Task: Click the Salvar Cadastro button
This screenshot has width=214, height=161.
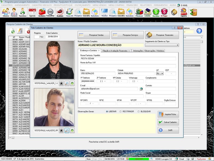Action: (x=168, y=122)
